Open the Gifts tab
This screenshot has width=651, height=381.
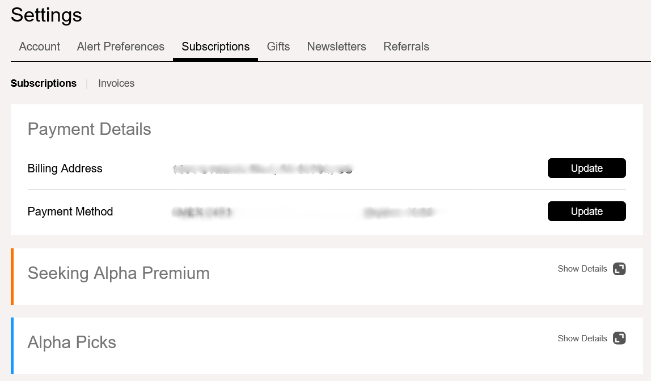[278, 46]
